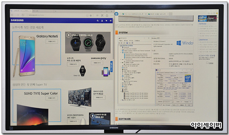Viewport: 229px width, 135px height.
Task: Click details button above Gear S2 watch
Action: pyautogui.click(x=73, y=64)
